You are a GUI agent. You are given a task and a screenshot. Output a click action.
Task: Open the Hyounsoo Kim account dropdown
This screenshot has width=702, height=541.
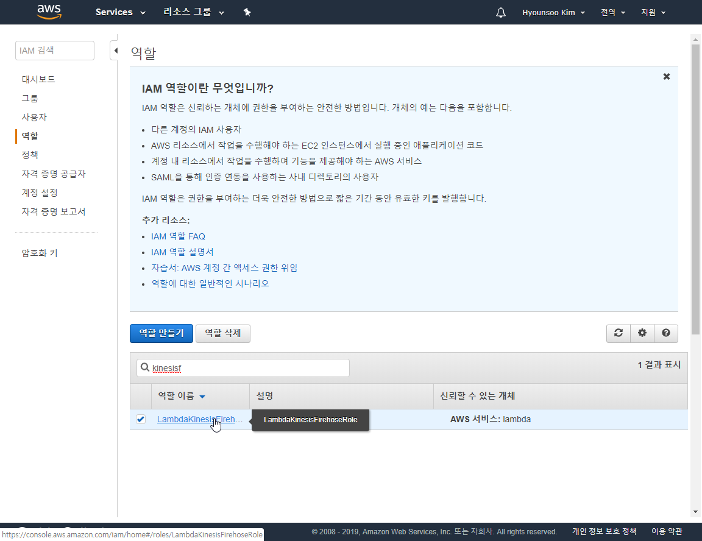point(553,13)
